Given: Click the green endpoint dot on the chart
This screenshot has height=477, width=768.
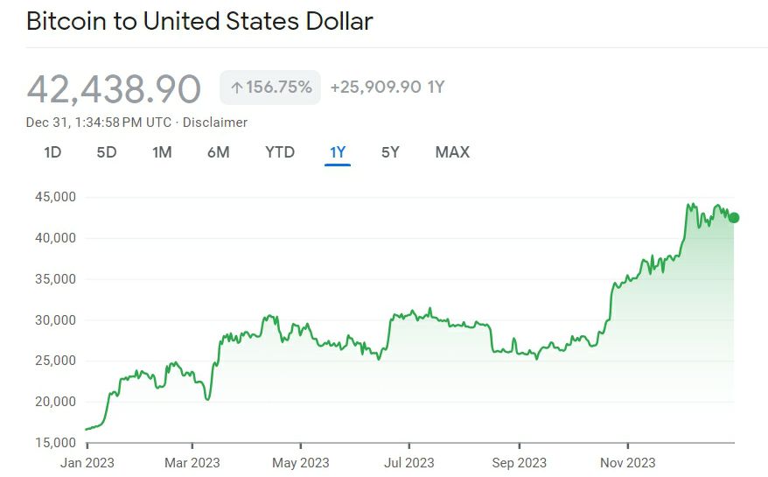Looking at the screenshot, I should pyautogui.click(x=734, y=218).
